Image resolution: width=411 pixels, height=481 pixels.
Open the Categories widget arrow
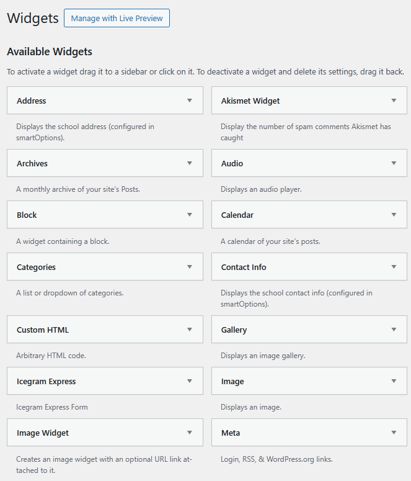tap(190, 267)
